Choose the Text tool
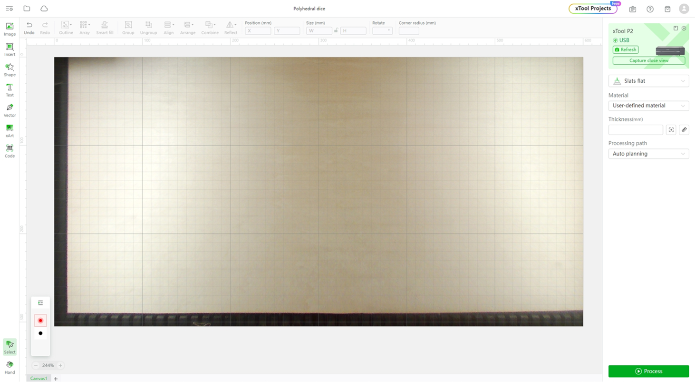This screenshot has width=695, height=382. (x=10, y=90)
